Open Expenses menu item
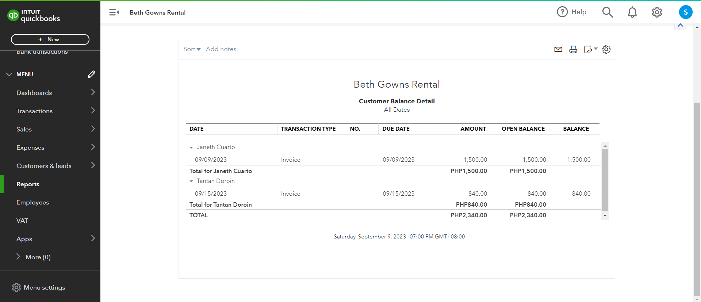The width and height of the screenshot is (701, 302). (x=30, y=148)
